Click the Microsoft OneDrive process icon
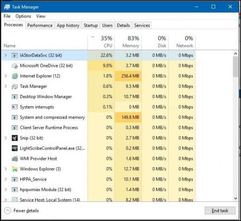The height and width of the screenshot is (221, 241). point(15,66)
